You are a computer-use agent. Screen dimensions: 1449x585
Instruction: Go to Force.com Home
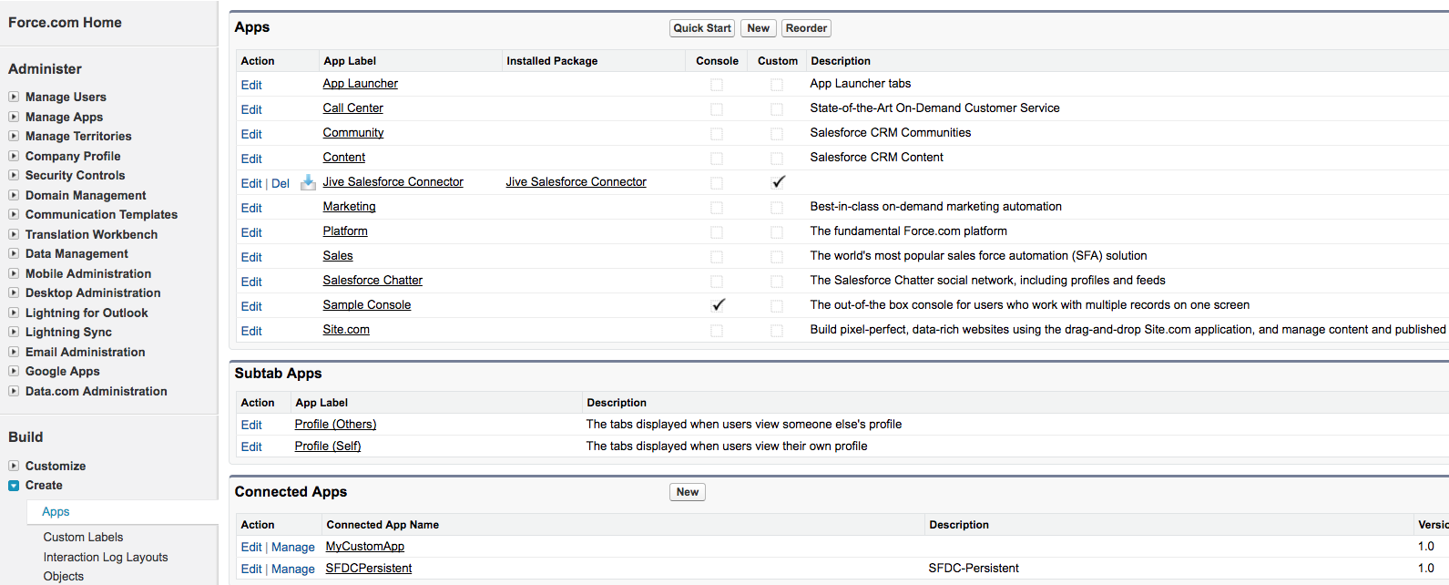pos(65,22)
